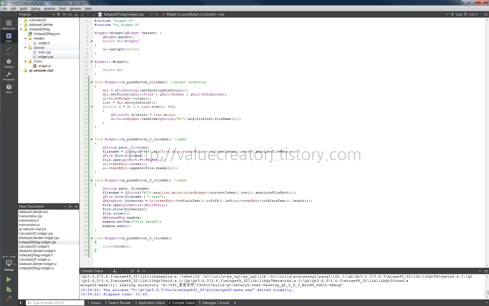The height and width of the screenshot is (306, 489).
Task: Start debugging with the run-debug icon
Action: point(9,289)
